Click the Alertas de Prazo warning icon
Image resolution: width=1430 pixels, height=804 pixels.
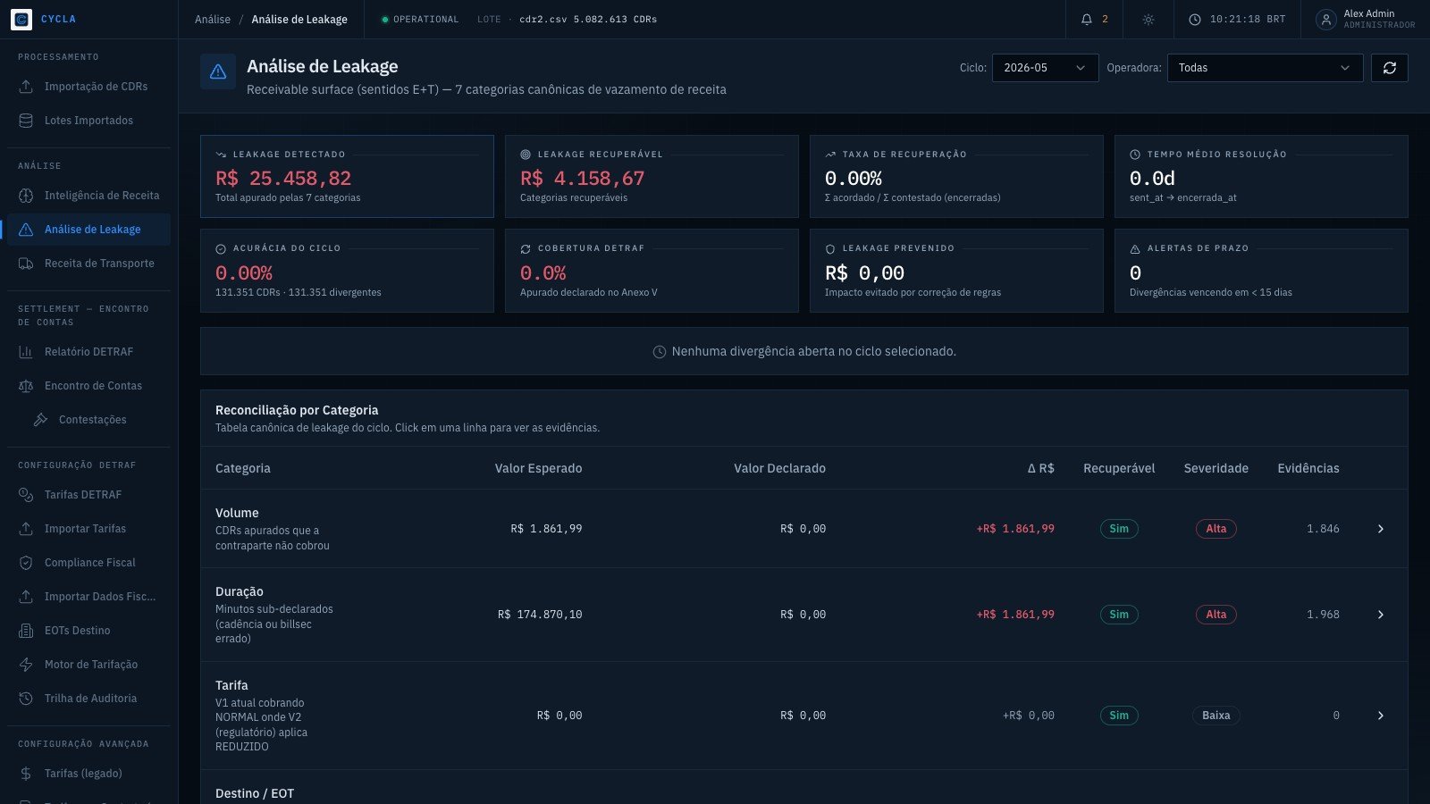1135,249
